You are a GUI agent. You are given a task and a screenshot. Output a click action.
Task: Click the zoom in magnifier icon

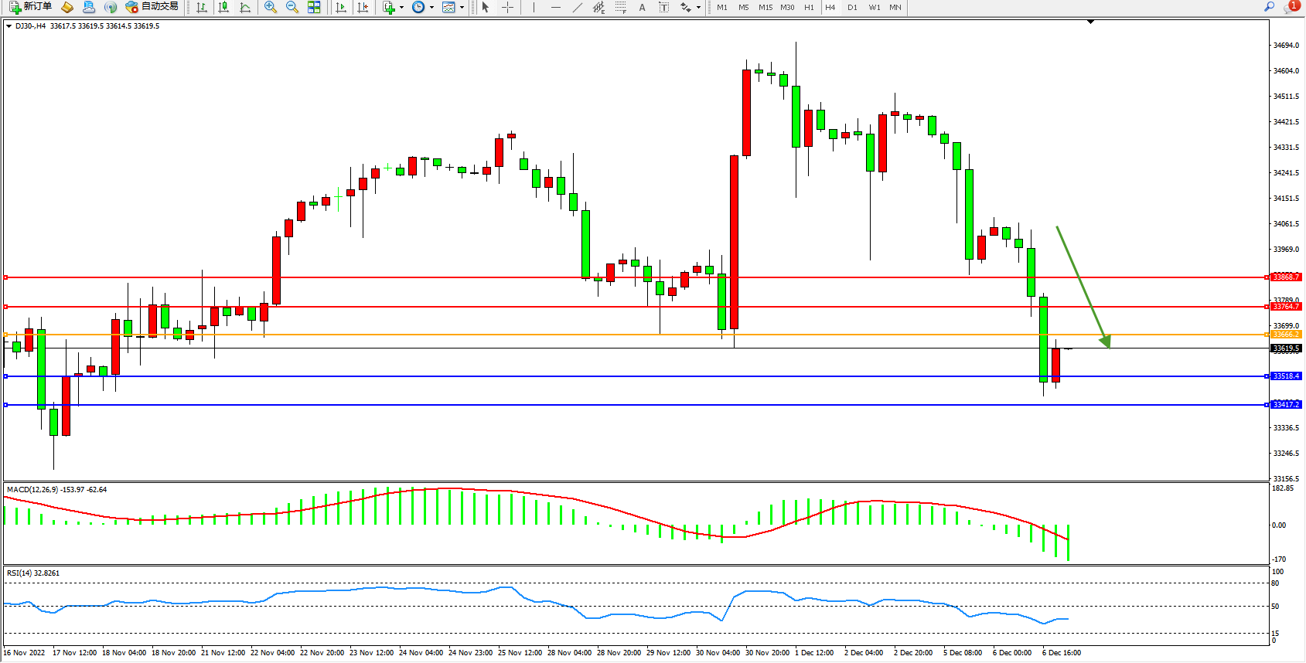point(271,7)
